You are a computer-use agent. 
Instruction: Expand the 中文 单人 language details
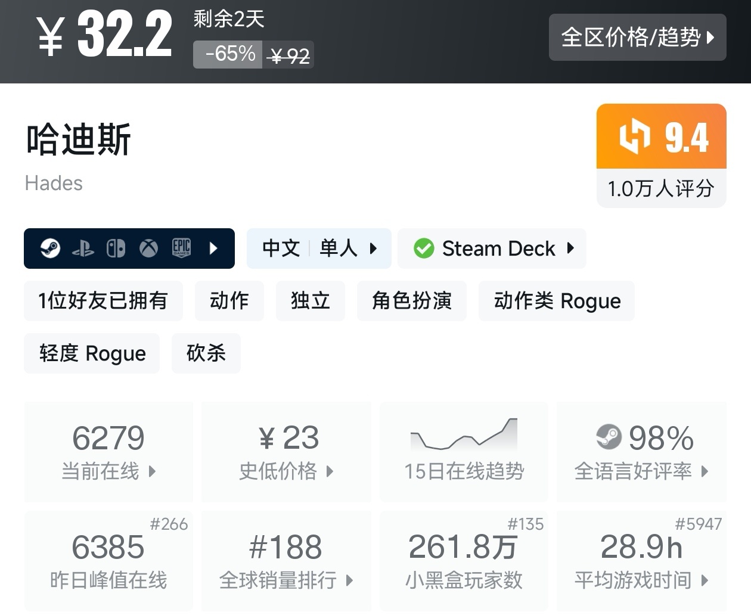pyautogui.click(x=319, y=249)
